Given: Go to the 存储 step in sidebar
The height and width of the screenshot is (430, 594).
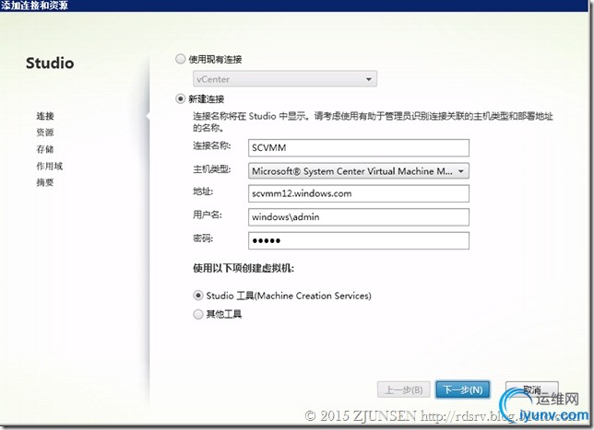Looking at the screenshot, I should [x=45, y=149].
